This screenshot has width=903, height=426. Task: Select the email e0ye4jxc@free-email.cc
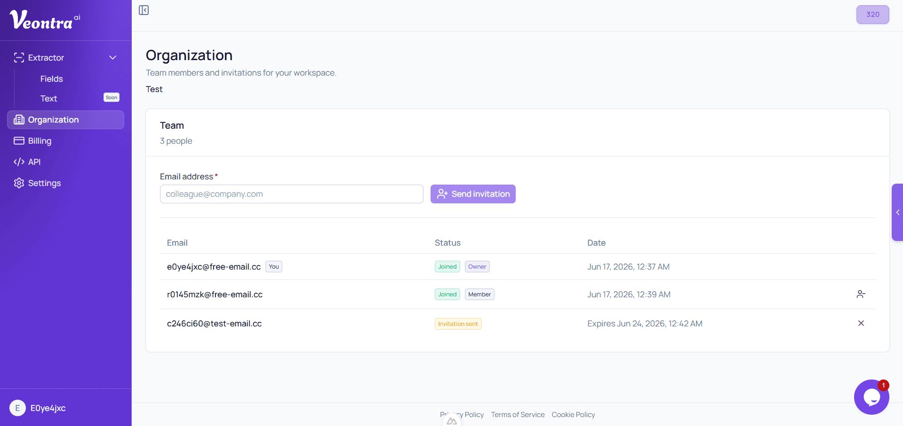pyautogui.click(x=214, y=267)
